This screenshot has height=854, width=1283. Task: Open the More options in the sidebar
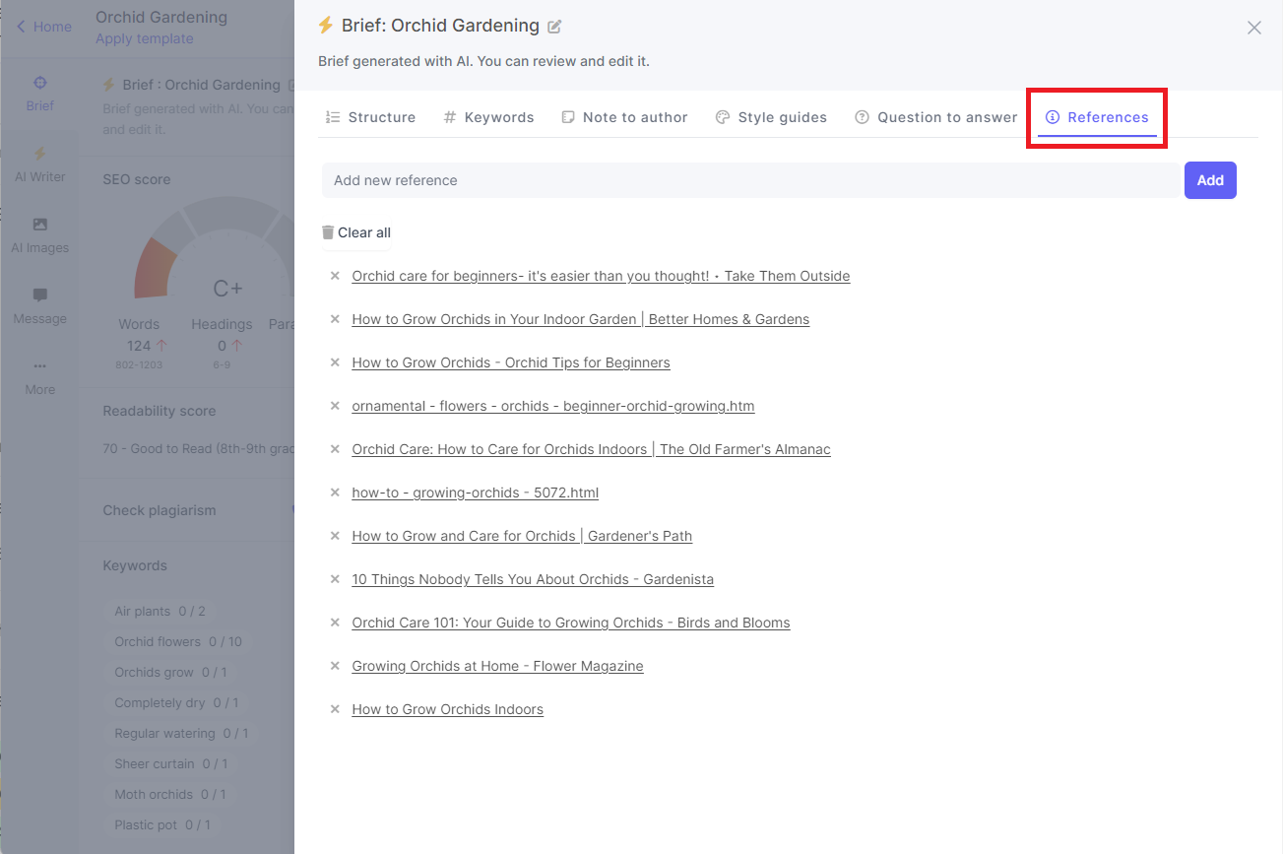(39, 377)
